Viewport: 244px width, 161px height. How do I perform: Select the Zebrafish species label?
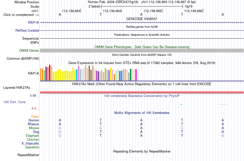point(32,147)
